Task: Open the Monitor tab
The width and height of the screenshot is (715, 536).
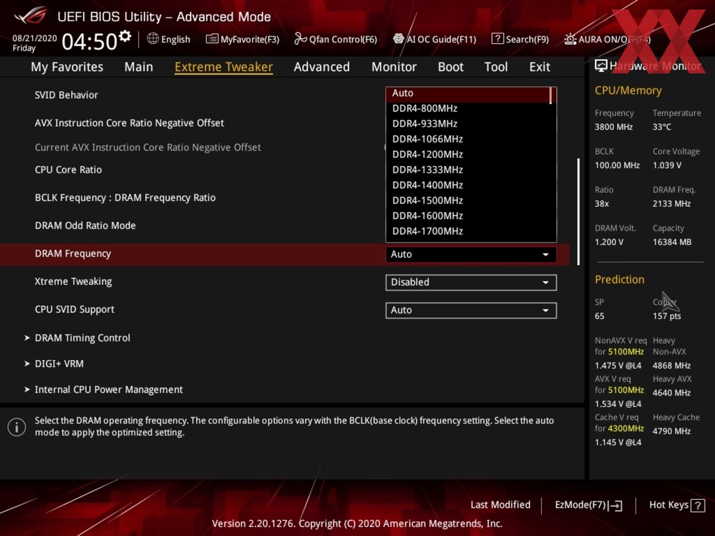Action: point(394,67)
